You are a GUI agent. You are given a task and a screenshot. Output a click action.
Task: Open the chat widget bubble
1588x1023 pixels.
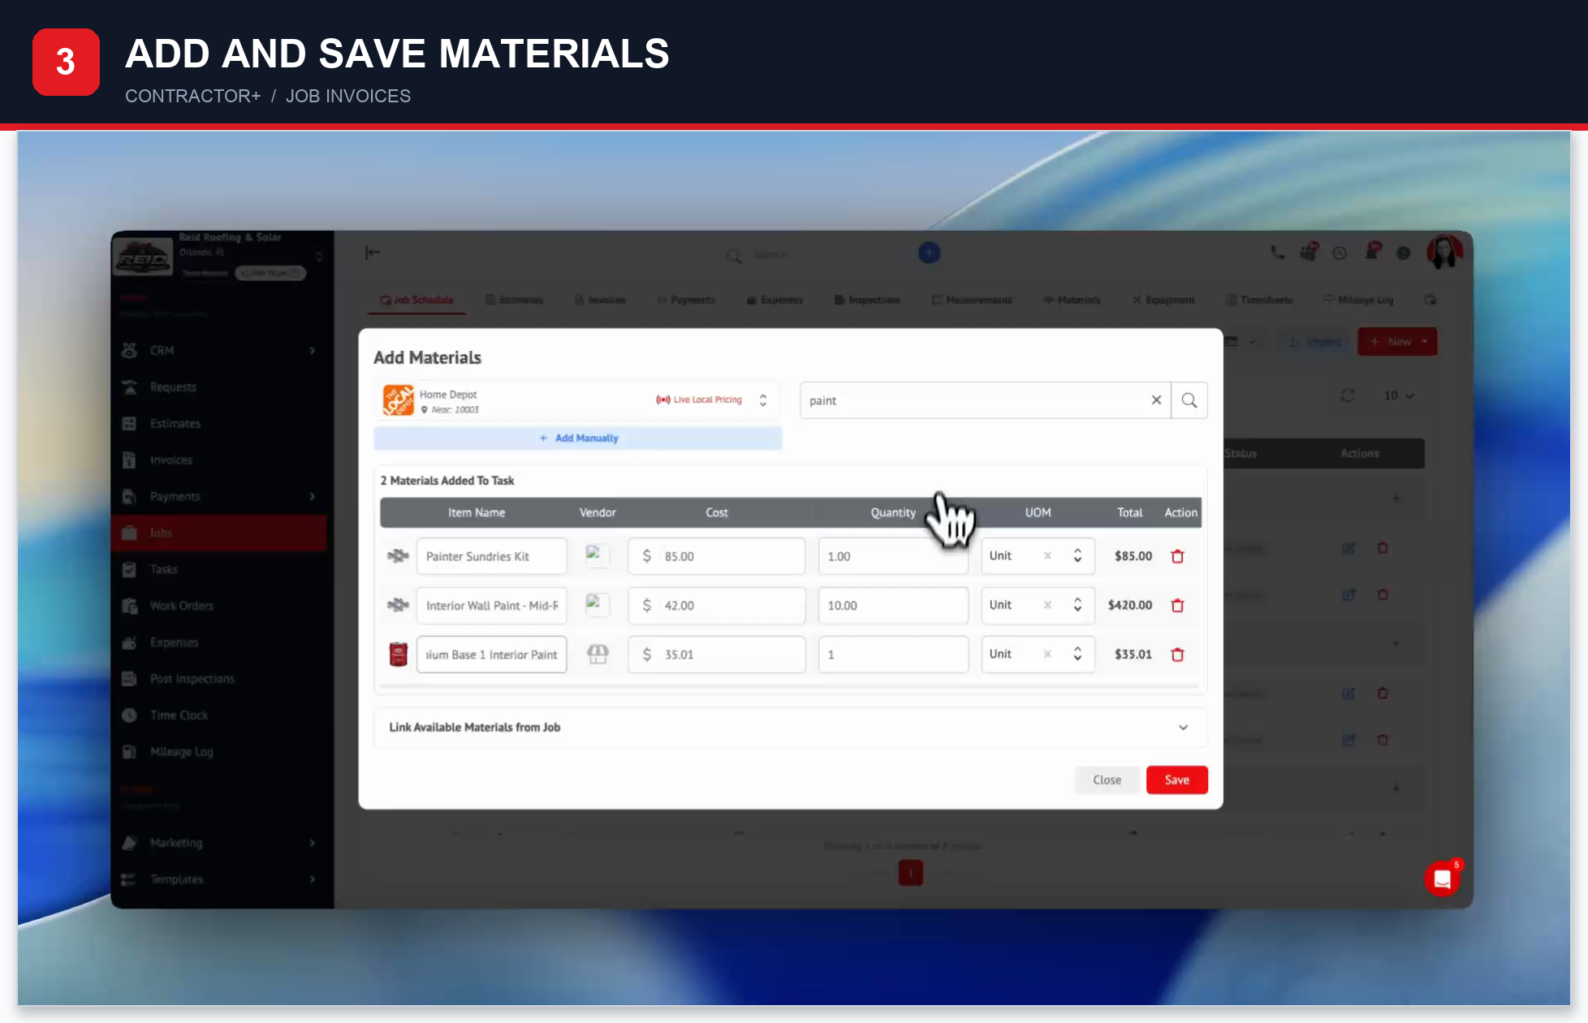1443,878
